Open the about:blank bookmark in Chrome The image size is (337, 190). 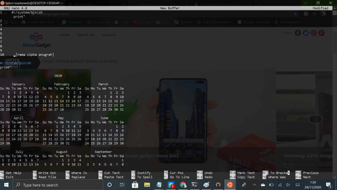[99, 22]
